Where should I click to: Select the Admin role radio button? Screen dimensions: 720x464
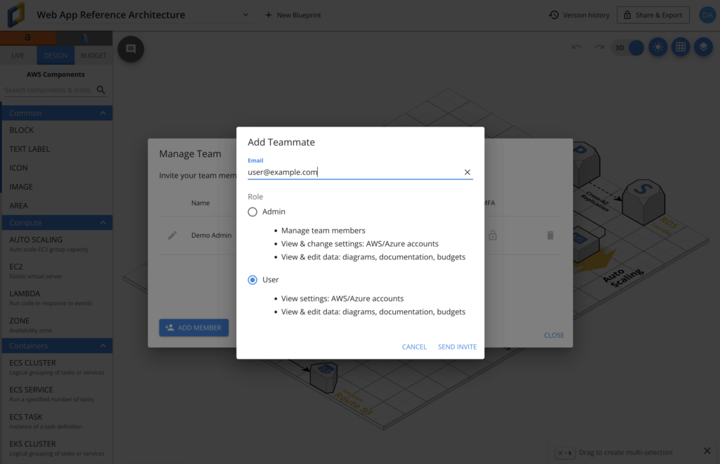tap(252, 212)
